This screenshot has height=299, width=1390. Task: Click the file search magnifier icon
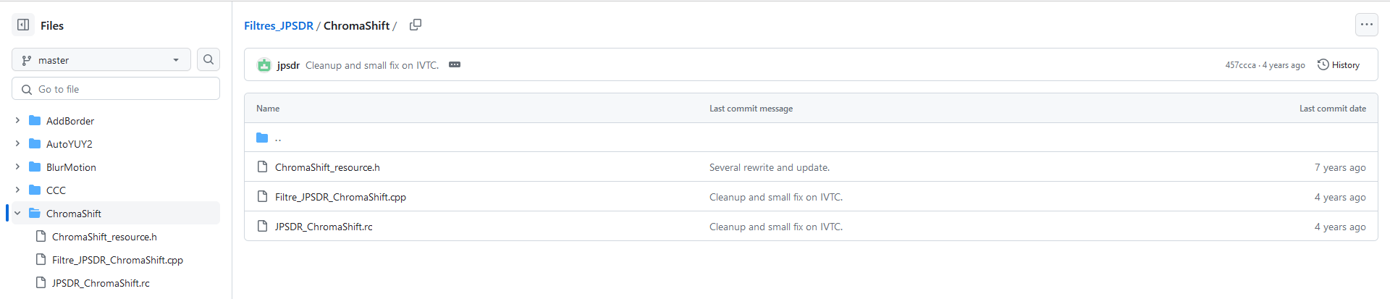coord(208,59)
